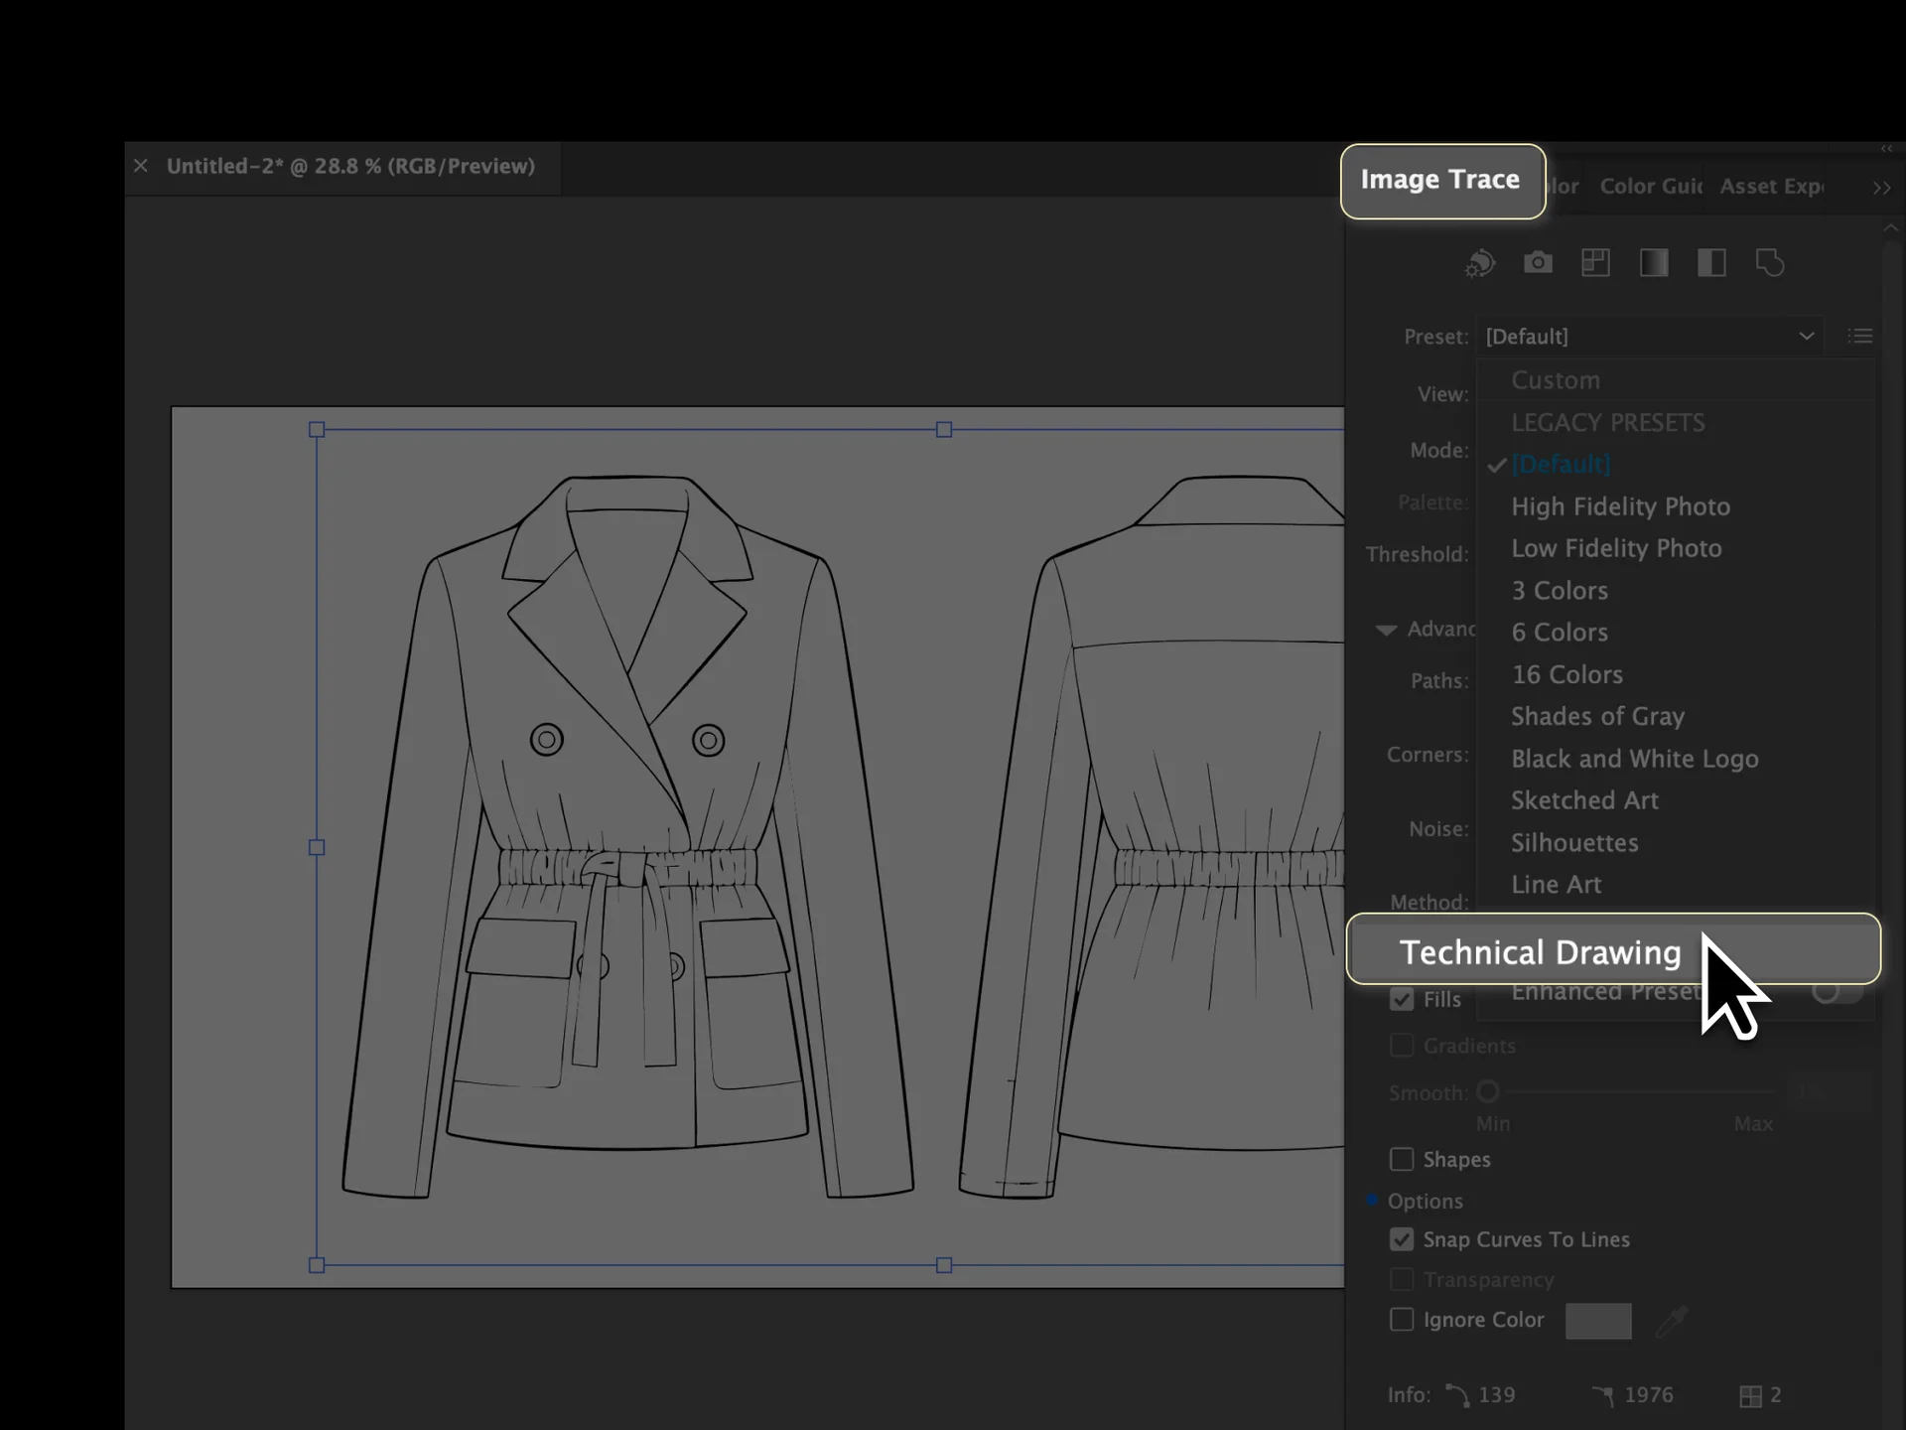
Task: Click the Low Color preset icon
Action: click(x=1595, y=263)
